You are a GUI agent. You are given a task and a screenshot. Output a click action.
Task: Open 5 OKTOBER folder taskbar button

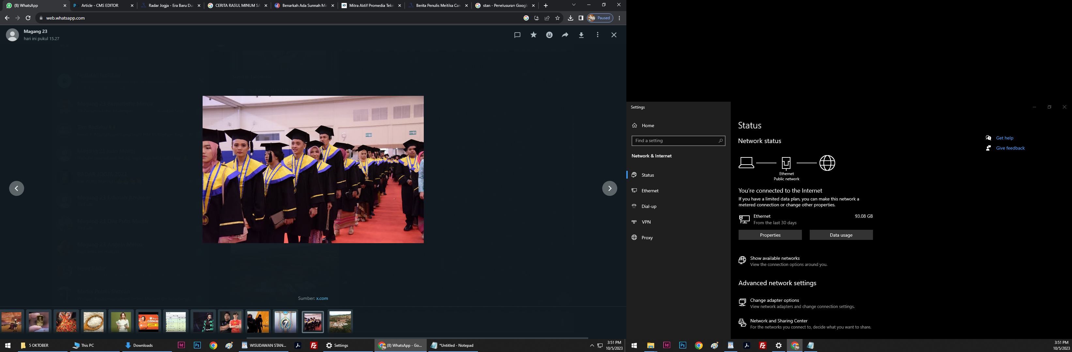pyautogui.click(x=42, y=345)
